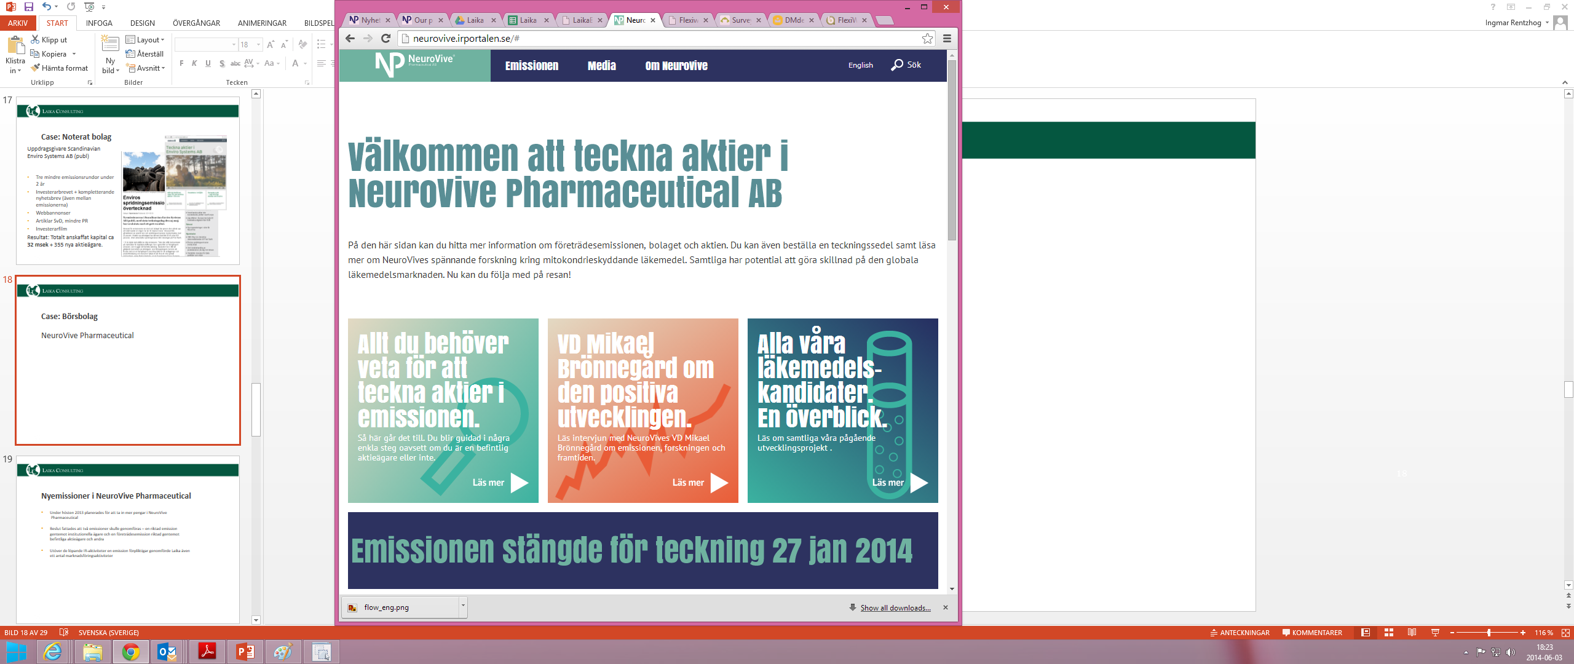This screenshot has height=664, width=1574.
Task: Switch to Reading view in status bar
Action: click(x=1412, y=633)
